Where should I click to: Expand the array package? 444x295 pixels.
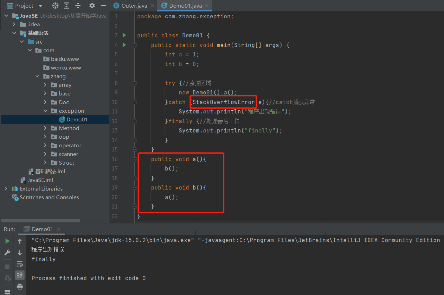tap(45, 85)
